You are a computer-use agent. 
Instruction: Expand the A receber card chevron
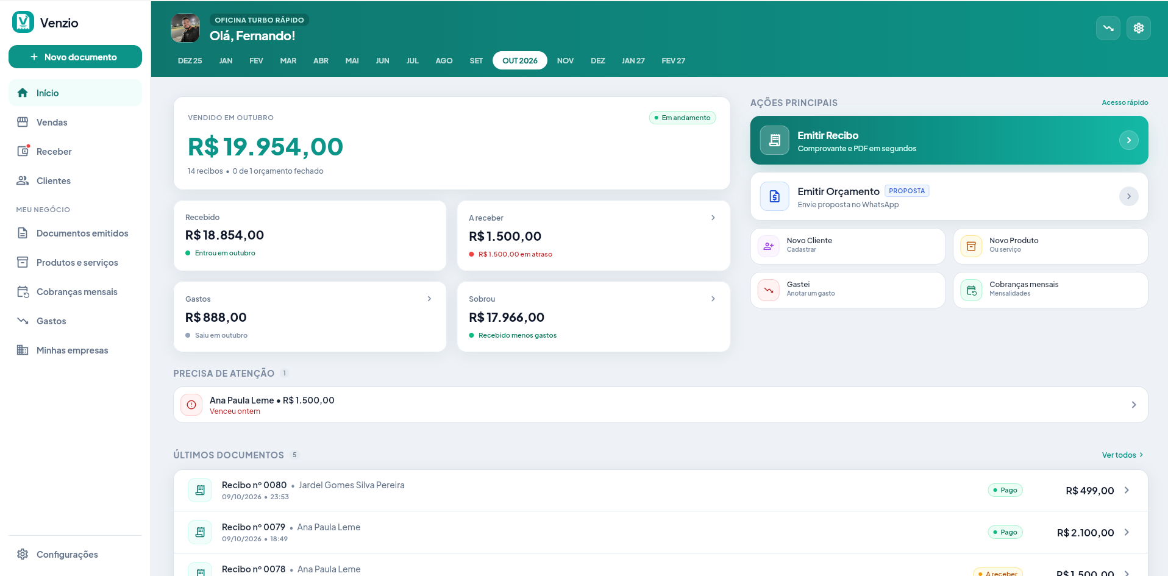coord(713,218)
